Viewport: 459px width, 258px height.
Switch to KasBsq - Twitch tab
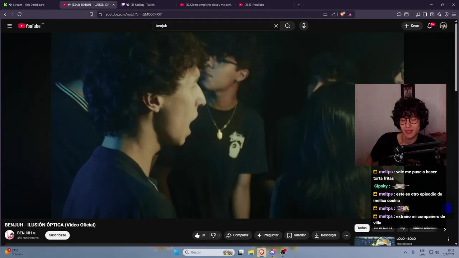(x=146, y=5)
